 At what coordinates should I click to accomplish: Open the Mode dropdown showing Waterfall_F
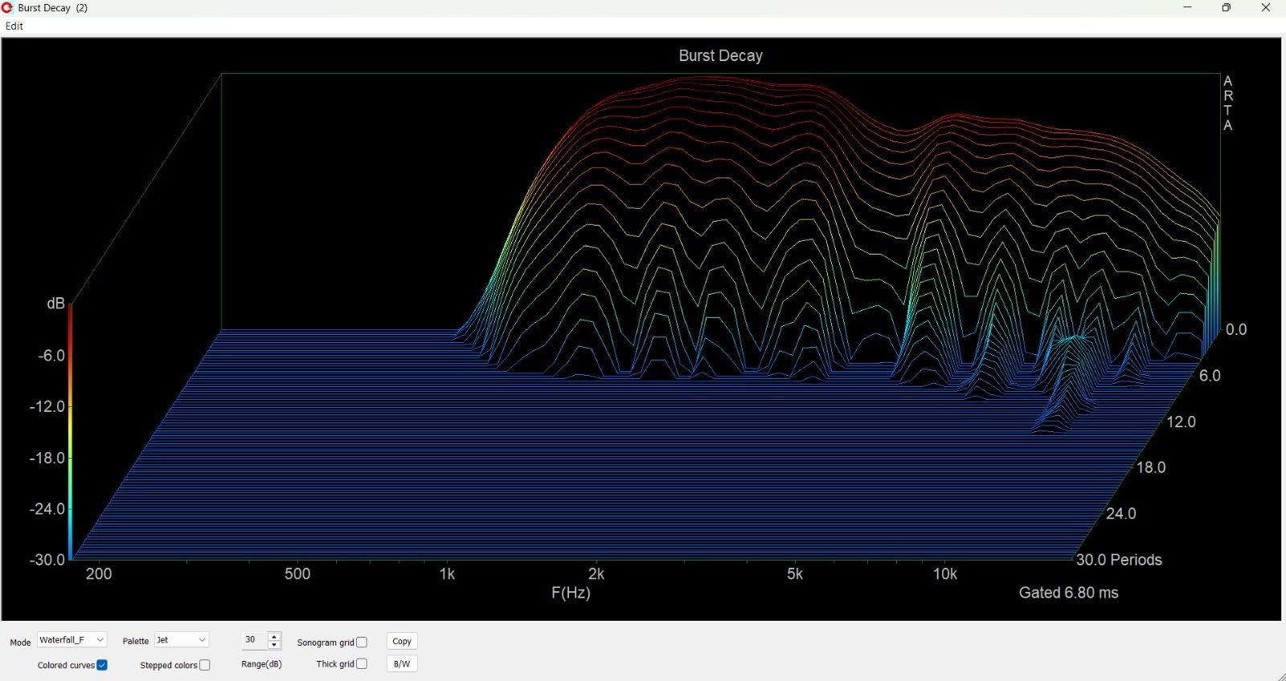[72, 640]
